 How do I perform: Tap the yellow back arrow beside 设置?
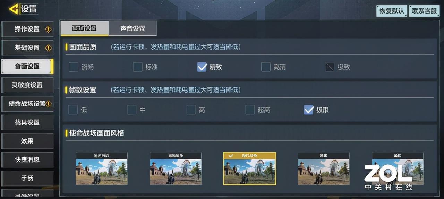click(13, 9)
